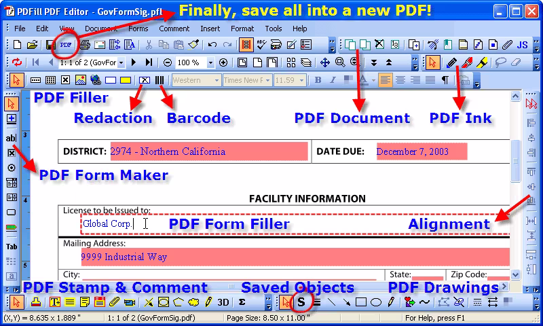
Task: Click the vertical scrollbar down arrow
Action: coord(515,275)
